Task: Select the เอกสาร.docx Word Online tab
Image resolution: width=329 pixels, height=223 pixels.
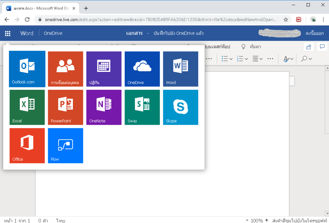Action: tap(40, 8)
